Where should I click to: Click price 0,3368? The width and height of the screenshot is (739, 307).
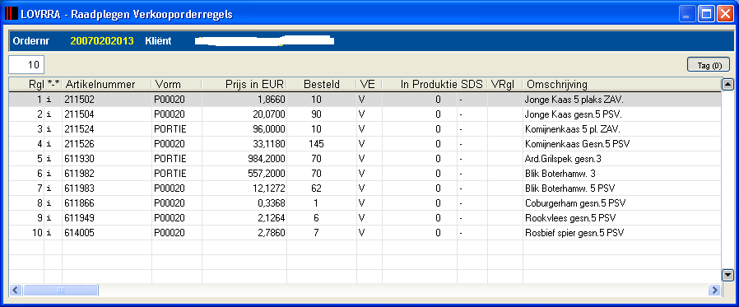pos(271,202)
